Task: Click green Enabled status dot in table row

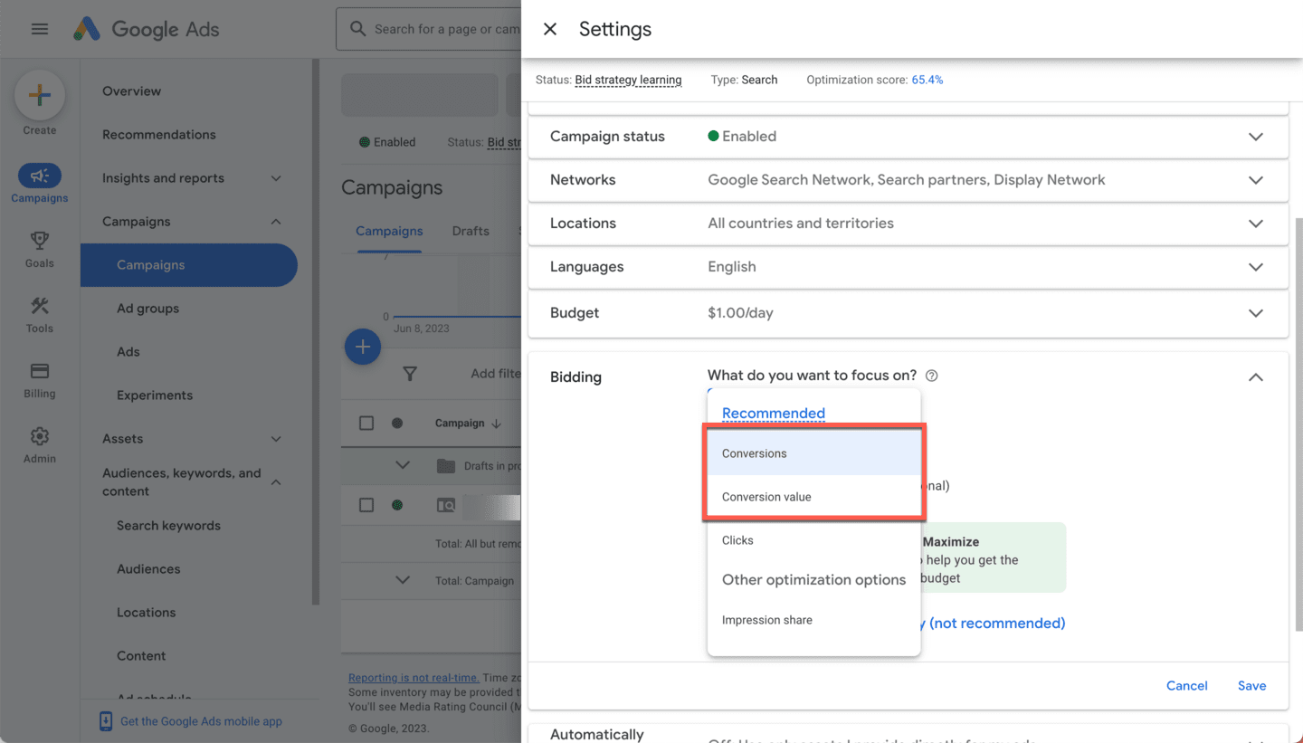Action: pyautogui.click(x=396, y=505)
